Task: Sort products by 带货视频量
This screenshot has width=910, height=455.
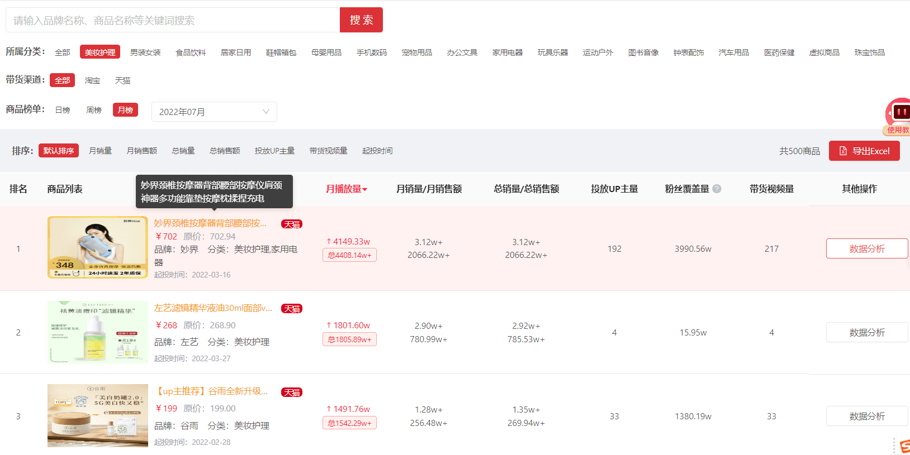Action: tap(328, 151)
